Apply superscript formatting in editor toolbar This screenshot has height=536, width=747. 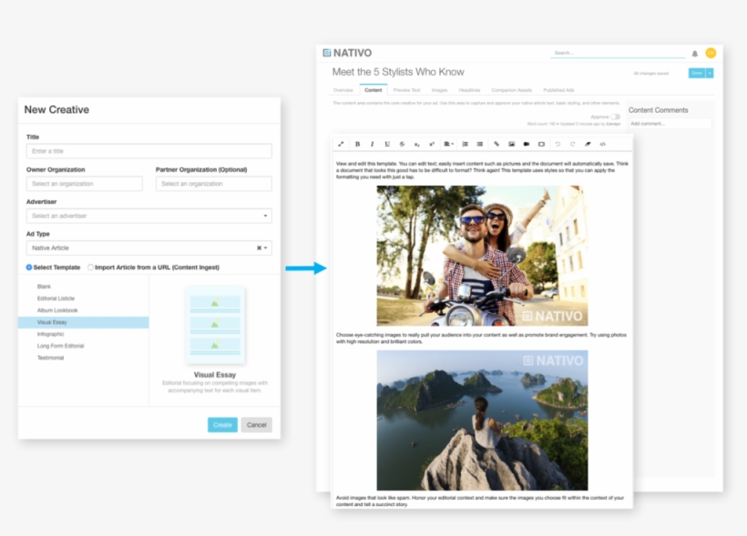click(432, 144)
